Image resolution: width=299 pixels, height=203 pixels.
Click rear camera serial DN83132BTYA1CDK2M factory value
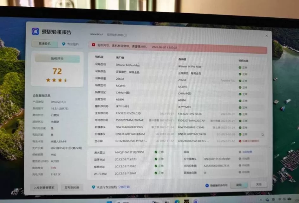coord(130,134)
